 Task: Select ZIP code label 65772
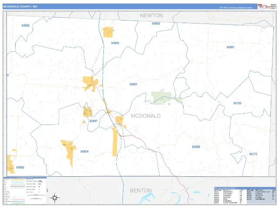pos(253,154)
